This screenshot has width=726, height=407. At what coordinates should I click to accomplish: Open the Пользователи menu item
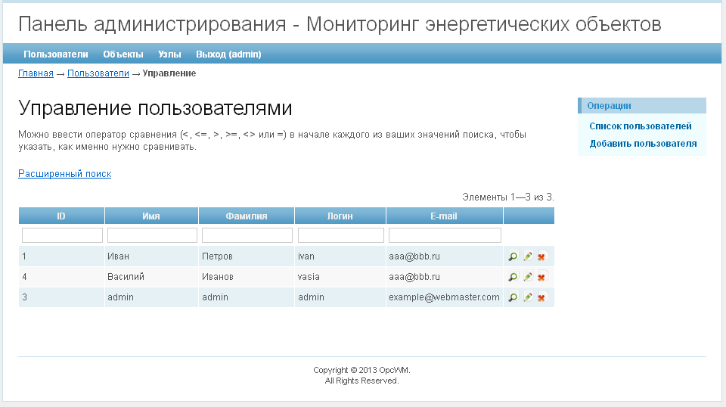click(x=55, y=54)
